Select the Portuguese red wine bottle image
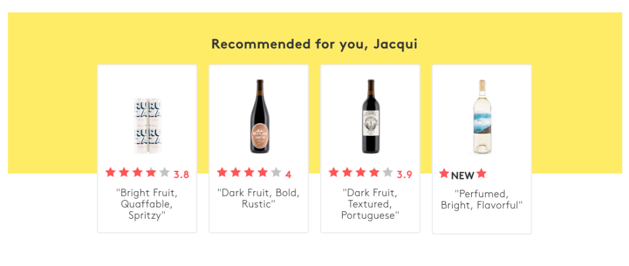 [370, 117]
